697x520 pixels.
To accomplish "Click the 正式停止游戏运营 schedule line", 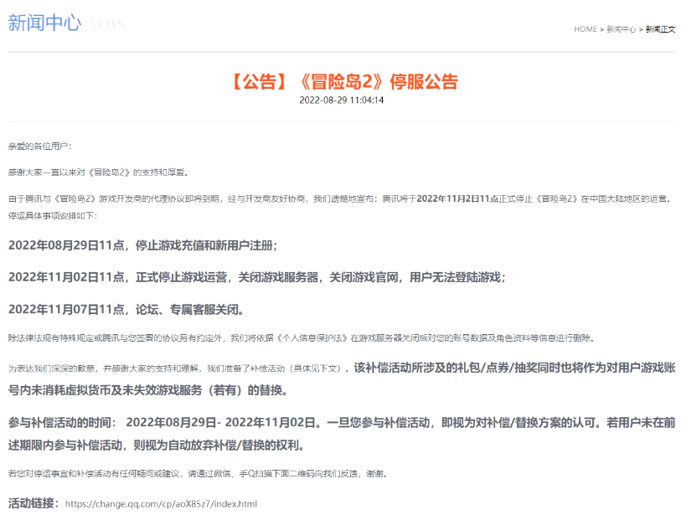I will coord(257,277).
